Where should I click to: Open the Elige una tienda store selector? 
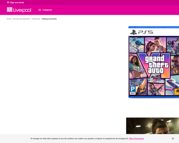[17, 3]
